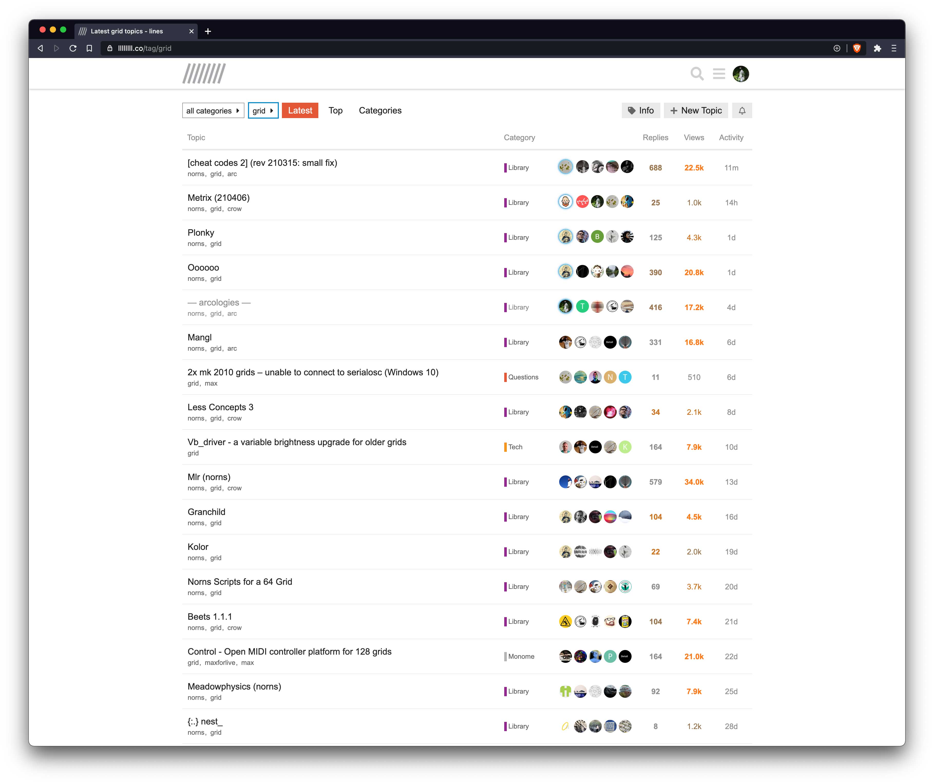The width and height of the screenshot is (934, 784).
Task: Click green B avatar on Plonky row
Action: 597,237
